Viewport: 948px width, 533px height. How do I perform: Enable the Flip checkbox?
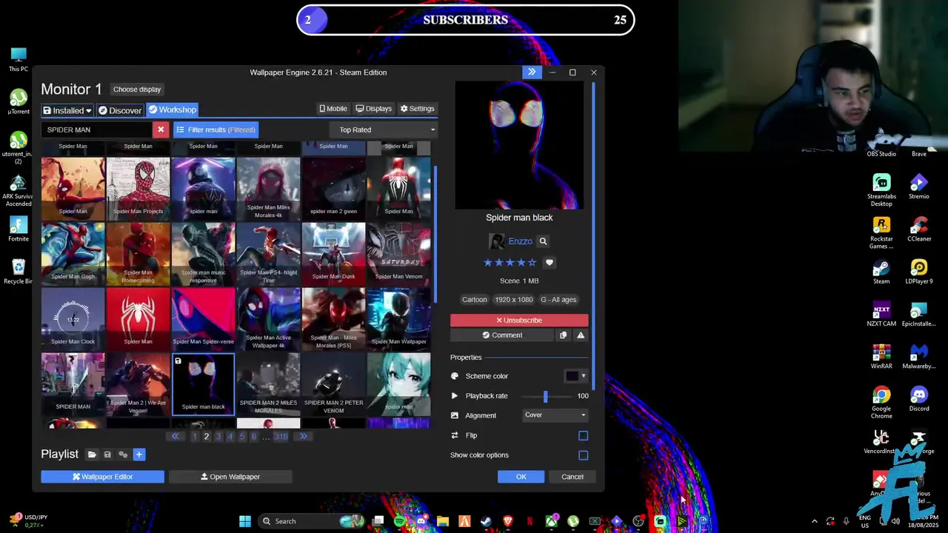tap(584, 436)
